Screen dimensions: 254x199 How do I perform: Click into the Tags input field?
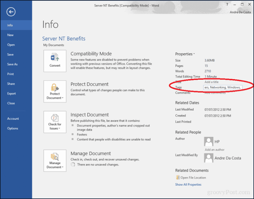point(223,87)
